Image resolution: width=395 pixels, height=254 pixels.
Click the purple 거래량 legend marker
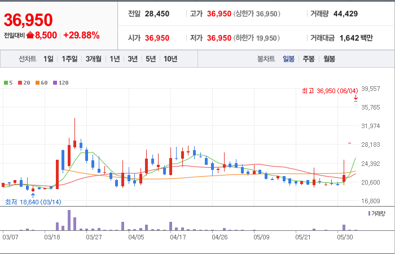pos(369,214)
